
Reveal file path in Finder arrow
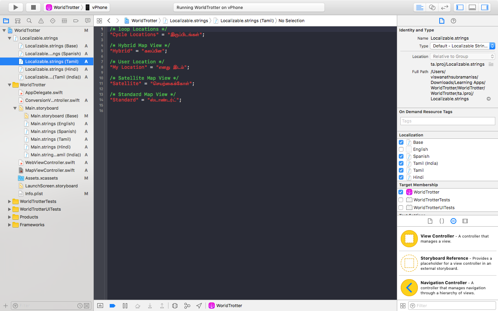(489, 99)
